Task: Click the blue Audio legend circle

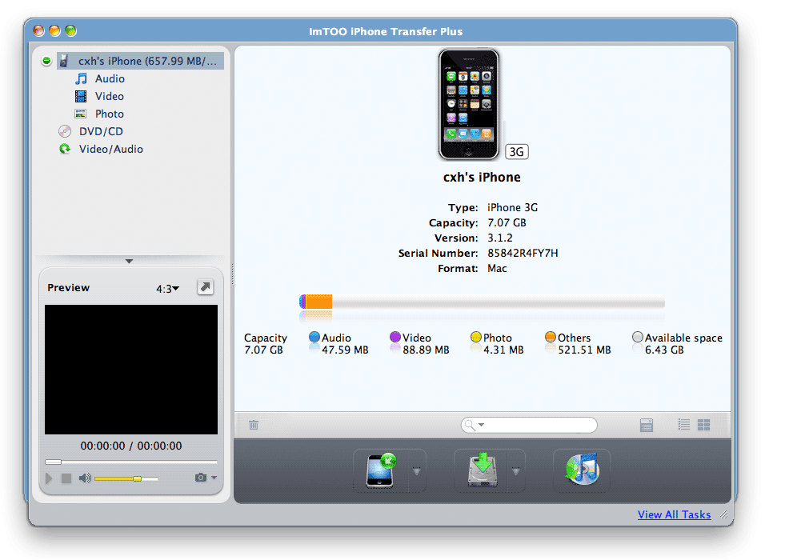Action: pos(314,337)
